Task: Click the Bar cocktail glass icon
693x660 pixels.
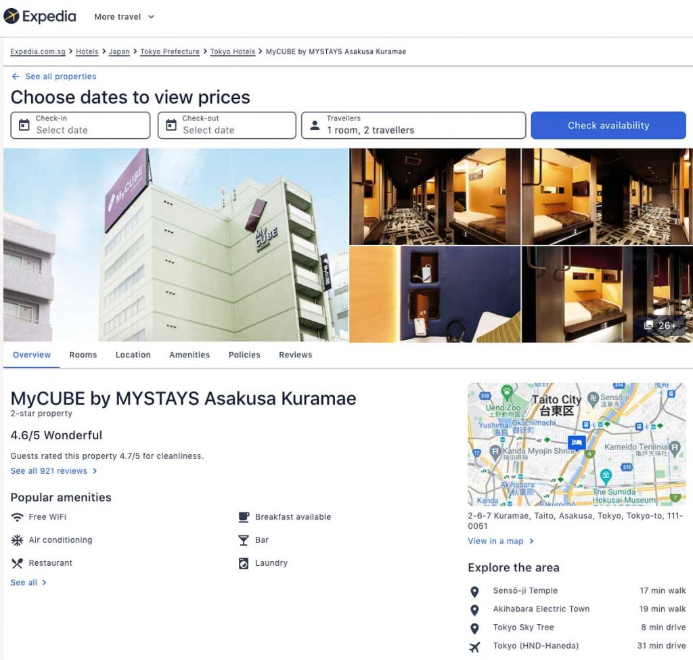Action: pyautogui.click(x=244, y=540)
